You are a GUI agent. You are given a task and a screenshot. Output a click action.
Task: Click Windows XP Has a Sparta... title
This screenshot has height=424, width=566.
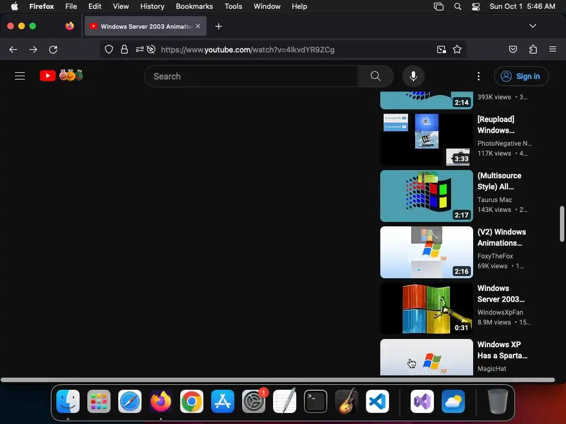pos(502,349)
